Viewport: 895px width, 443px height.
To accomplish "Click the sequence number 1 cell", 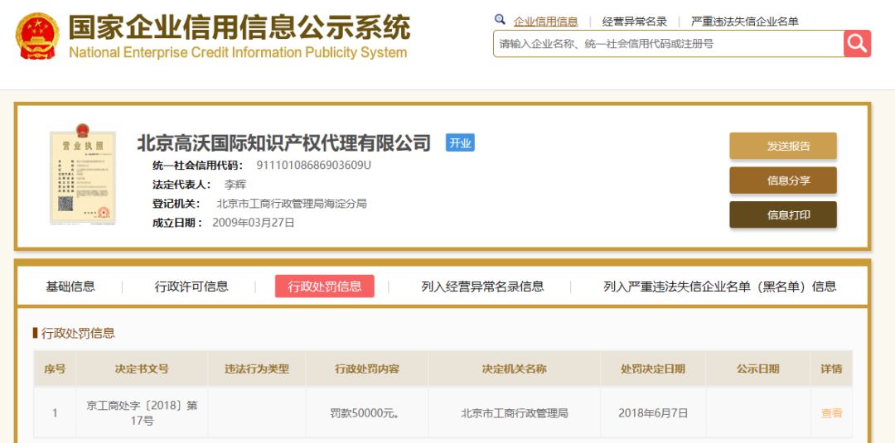I will click(x=55, y=413).
